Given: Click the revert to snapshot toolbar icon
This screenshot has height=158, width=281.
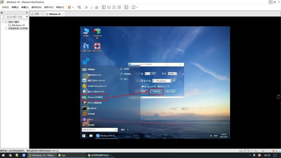Looking at the screenshot, I should click(x=92, y=7).
